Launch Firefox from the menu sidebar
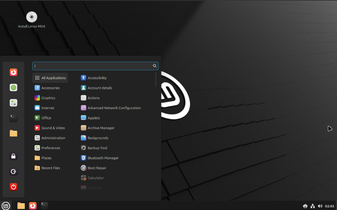The width and height of the screenshot is (337, 210). [x=13, y=72]
